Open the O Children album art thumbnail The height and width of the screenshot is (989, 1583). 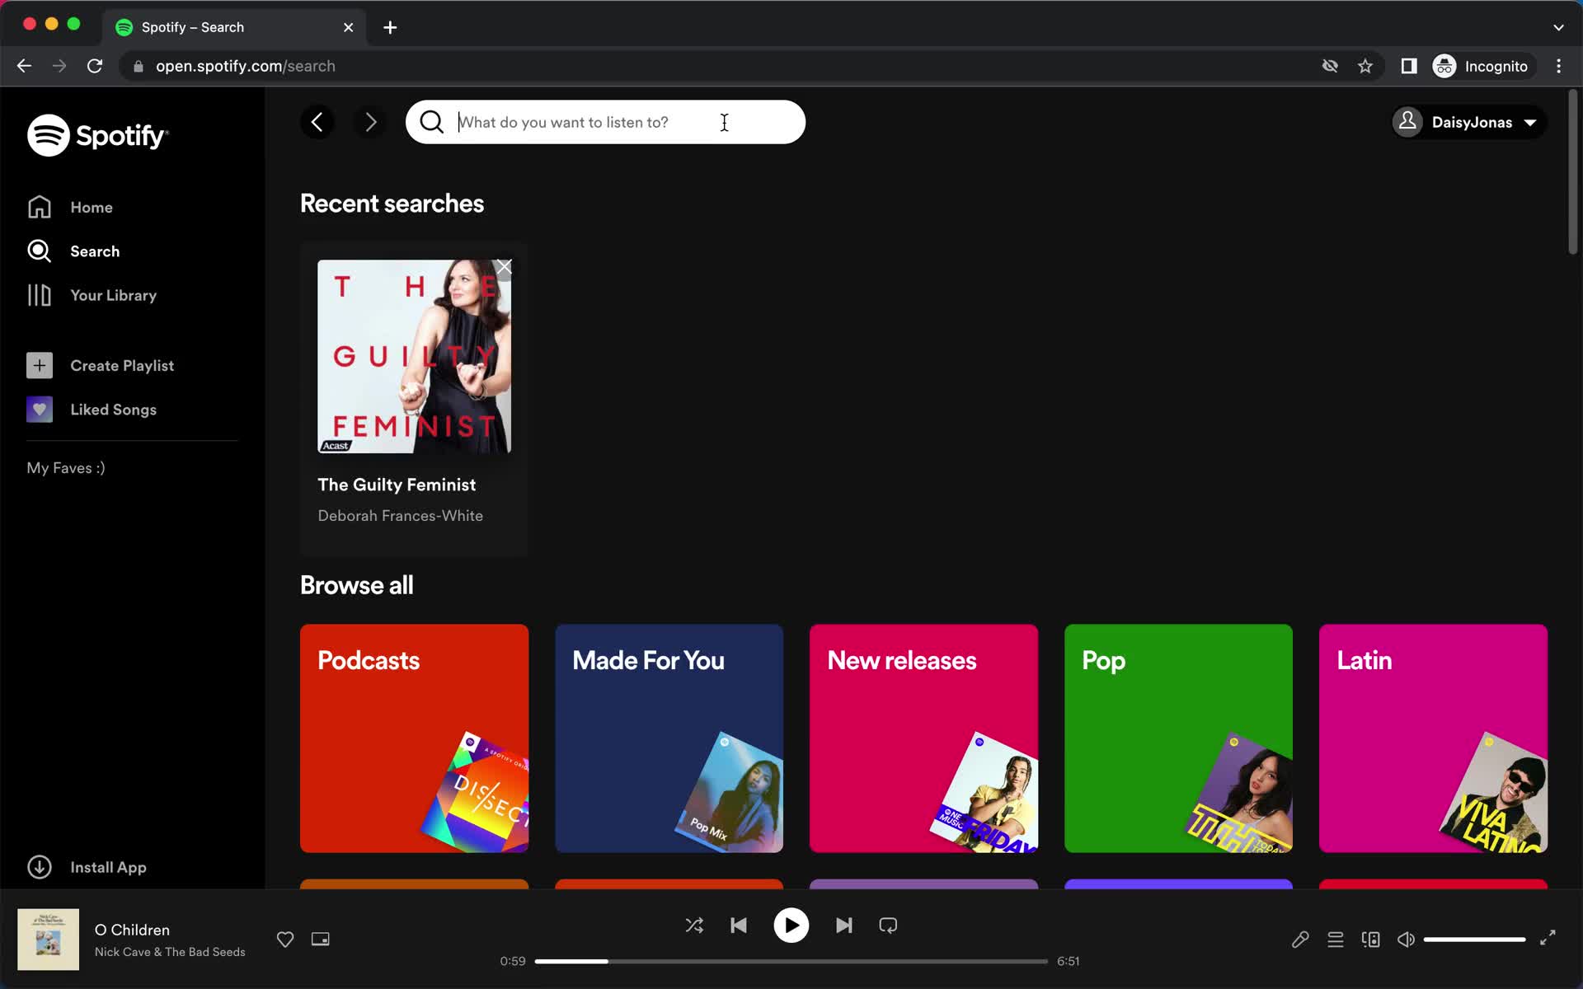click(x=49, y=939)
